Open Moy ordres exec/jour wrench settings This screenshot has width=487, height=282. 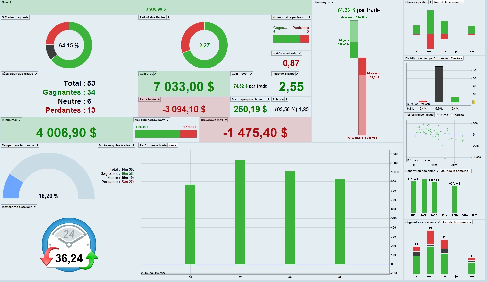tap(35, 207)
